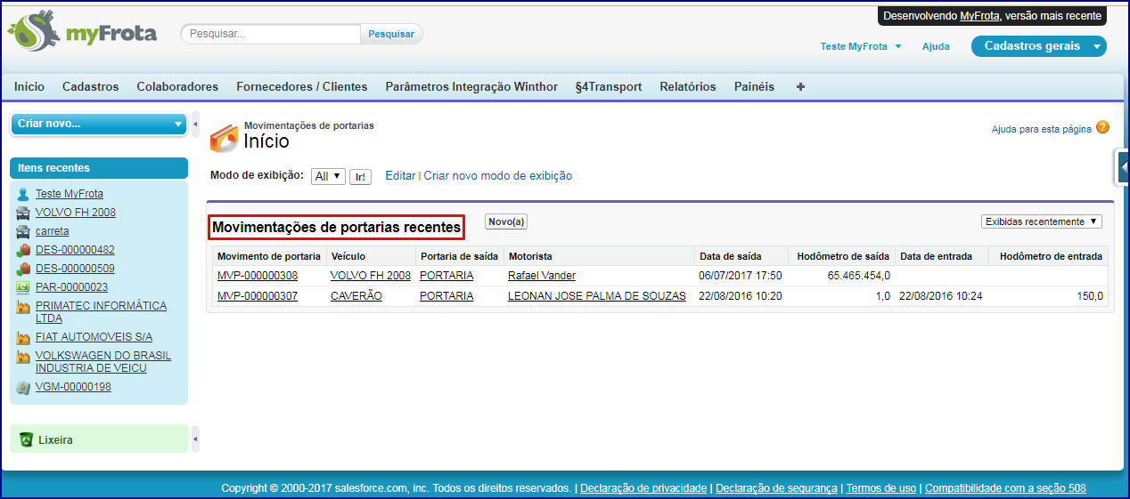Open the §4Transport tab

(609, 87)
